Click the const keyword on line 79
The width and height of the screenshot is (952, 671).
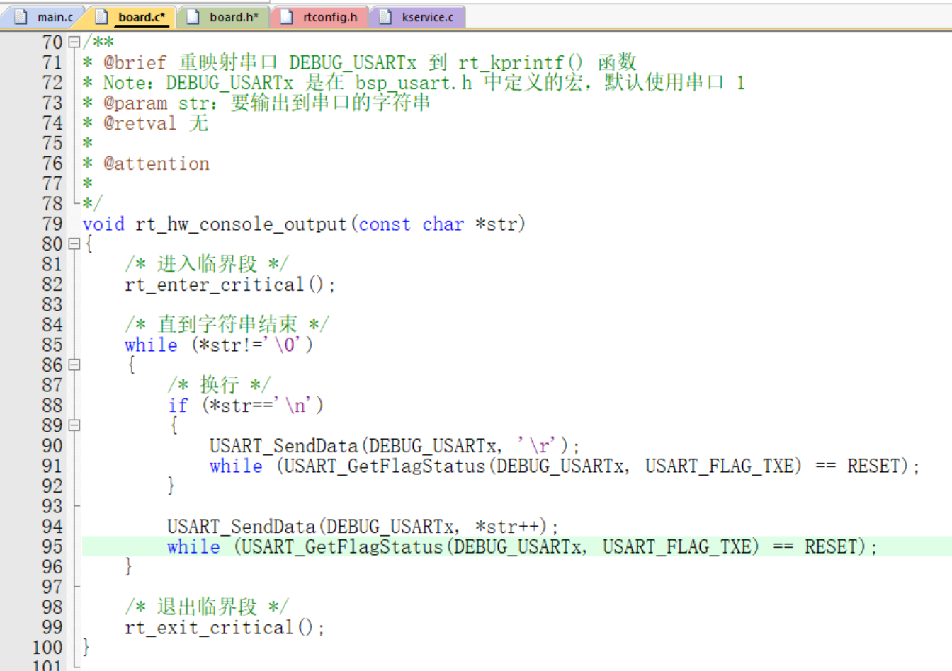[x=385, y=224]
